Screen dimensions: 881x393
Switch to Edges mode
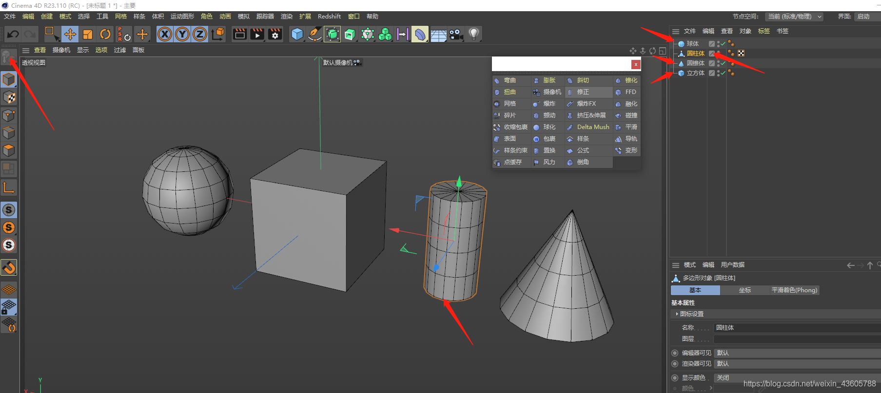(x=9, y=133)
